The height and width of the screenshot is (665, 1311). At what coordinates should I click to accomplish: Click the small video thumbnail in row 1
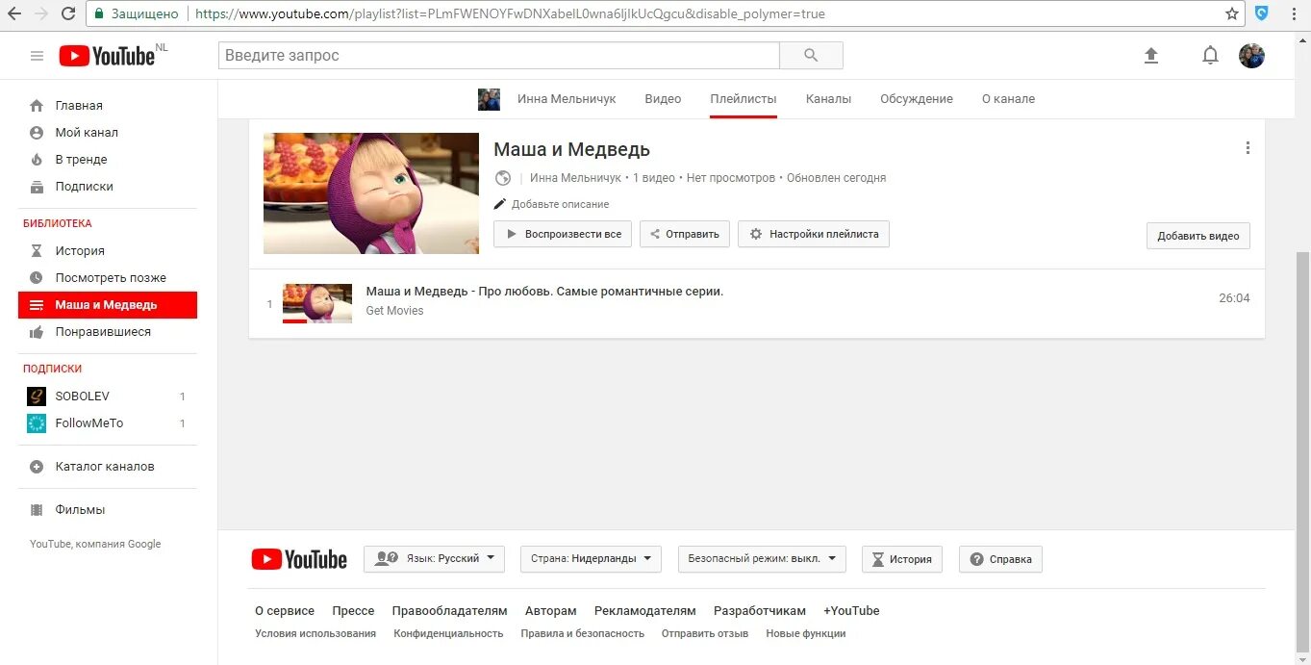click(x=317, y=303)
